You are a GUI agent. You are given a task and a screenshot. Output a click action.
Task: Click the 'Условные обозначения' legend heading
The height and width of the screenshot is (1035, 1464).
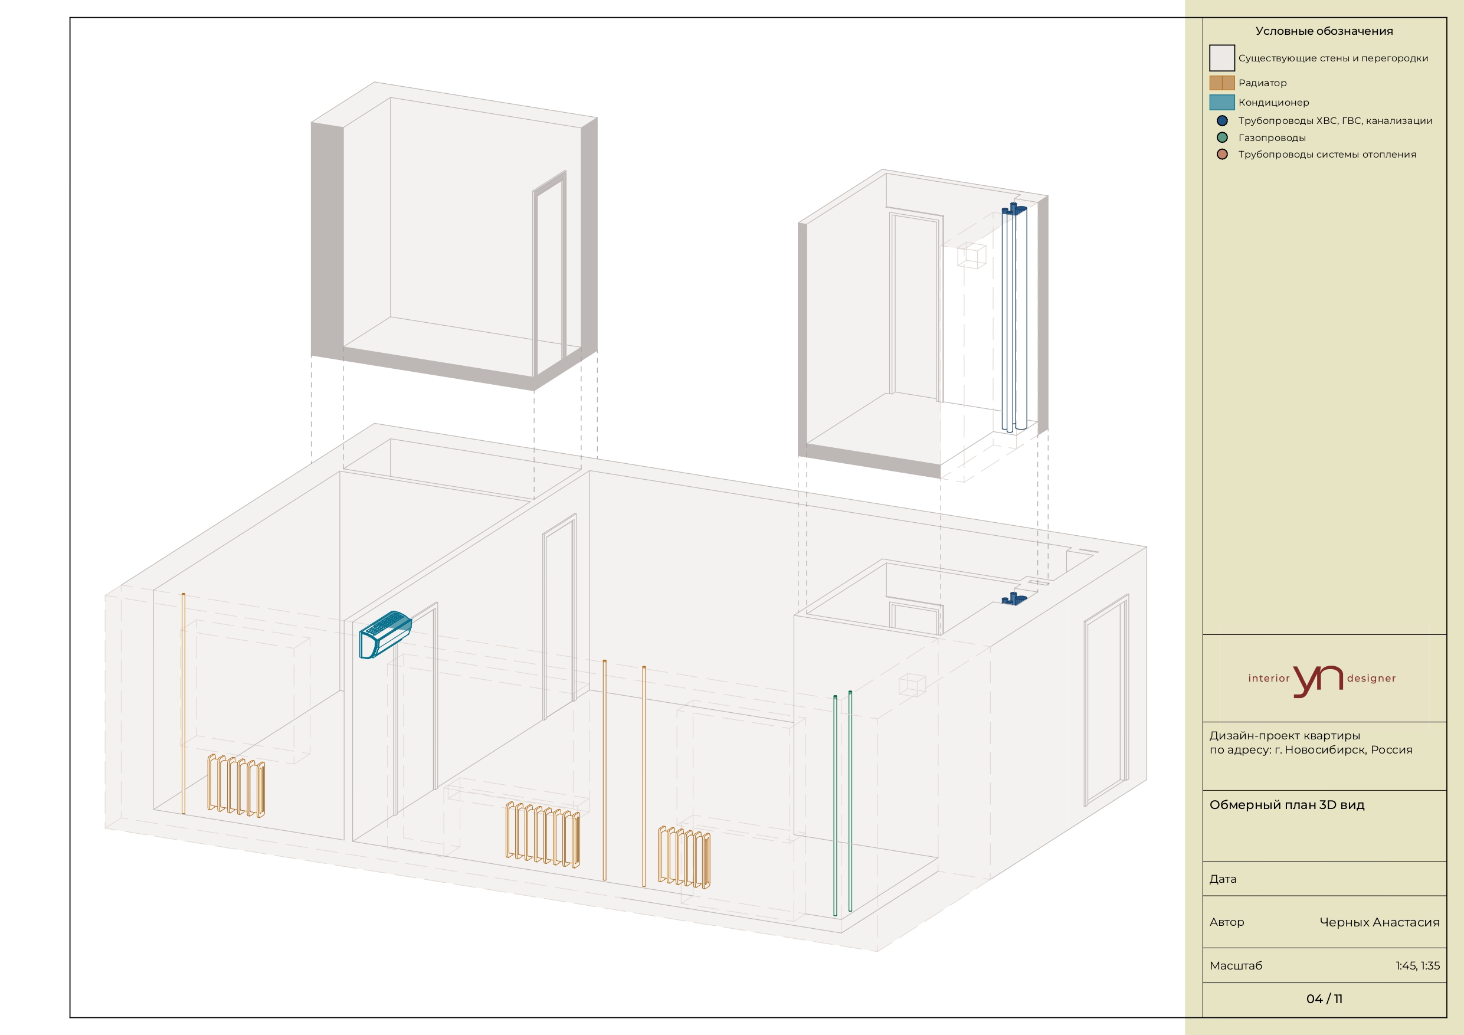[1324, 31]
